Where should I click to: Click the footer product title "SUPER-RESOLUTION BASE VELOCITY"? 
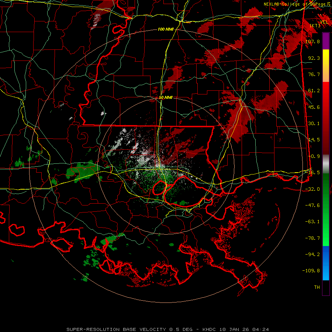pos(117,329)
